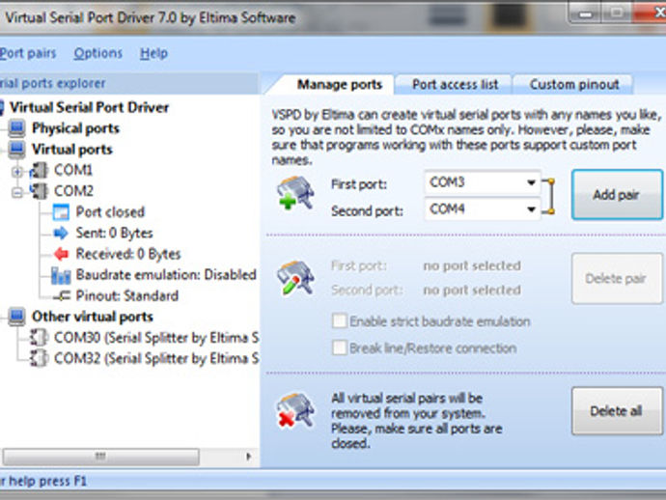Click the Delete all button
This screenshot has height=500, width=666.
pos(617,411)
